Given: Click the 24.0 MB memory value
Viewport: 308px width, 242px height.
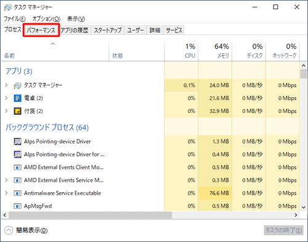Looking at the screenshot, I should click(219, 85).
